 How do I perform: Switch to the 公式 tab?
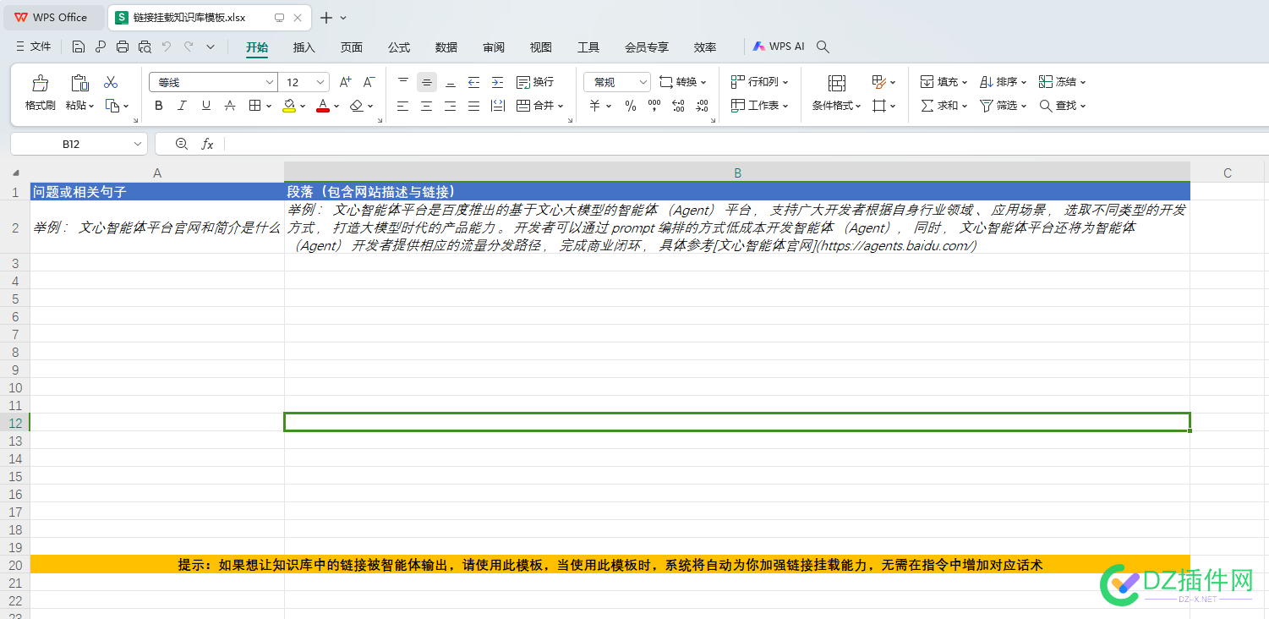coord(399,47)
